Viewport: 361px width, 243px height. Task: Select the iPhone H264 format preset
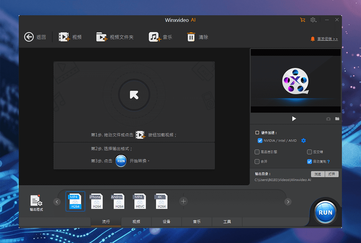click(x=96, y=201)
